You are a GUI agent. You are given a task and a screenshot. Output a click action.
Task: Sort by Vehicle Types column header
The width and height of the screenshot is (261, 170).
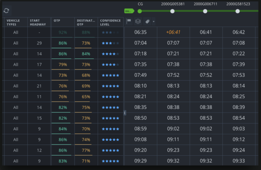tap(16, 22)
